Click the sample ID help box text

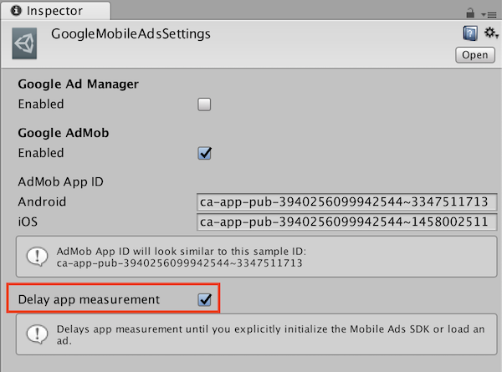pyautogui.click(x=182, y=257)
